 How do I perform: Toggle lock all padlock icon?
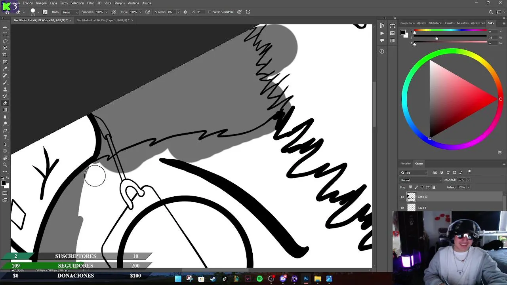click(434, 187)
